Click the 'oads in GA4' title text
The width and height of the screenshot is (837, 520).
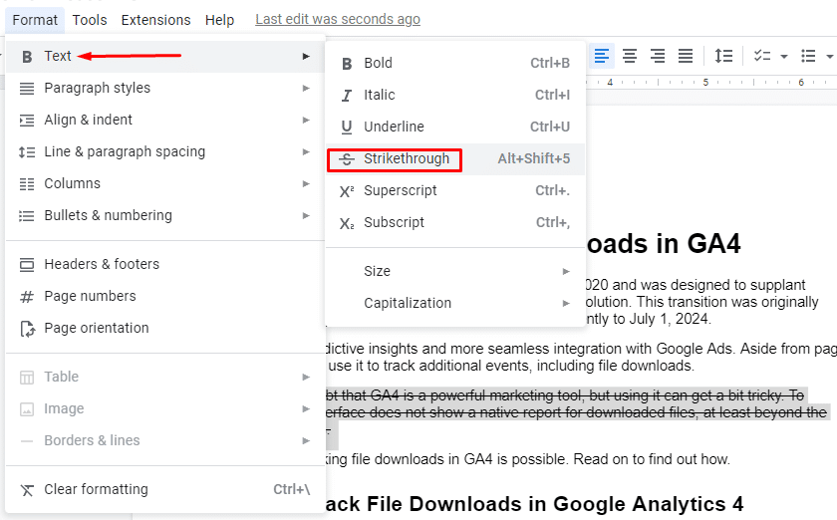(664, 244)
